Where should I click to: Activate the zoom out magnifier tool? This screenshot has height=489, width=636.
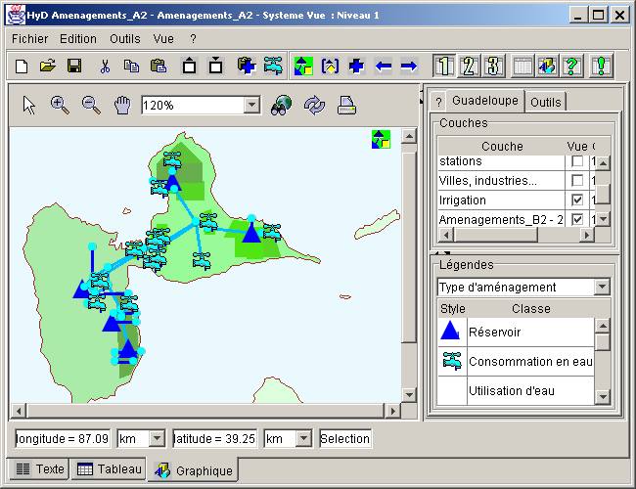[91, 106]
